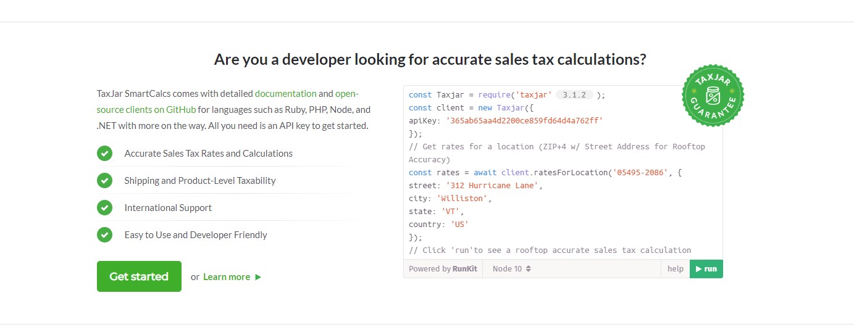Viewport: 854px width, 335px height.
Task: Click the require('taxjar') code line
Action: point(507,95)
